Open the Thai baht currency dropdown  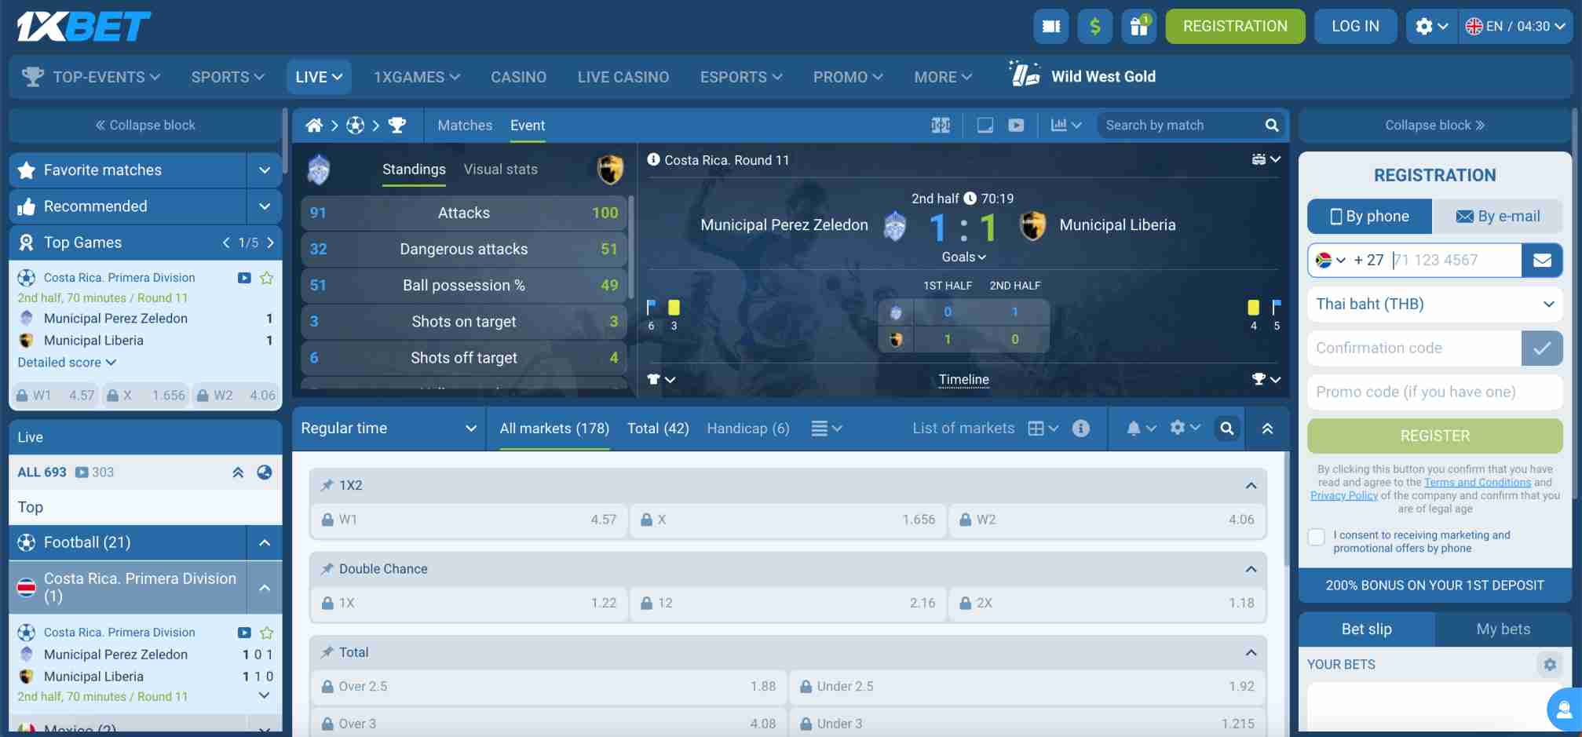(x=1434, y=305)
